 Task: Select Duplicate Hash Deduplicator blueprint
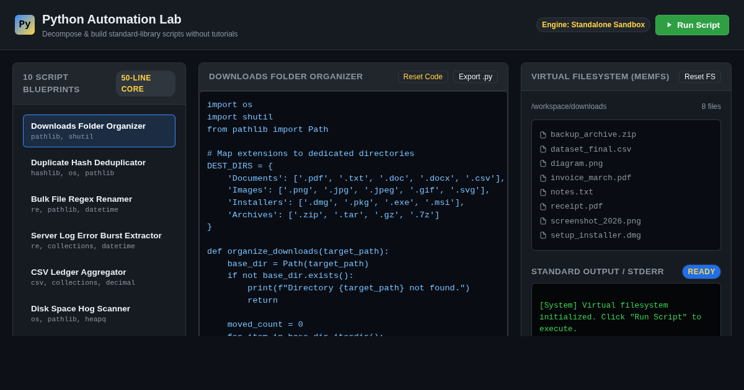click(99, 167)
